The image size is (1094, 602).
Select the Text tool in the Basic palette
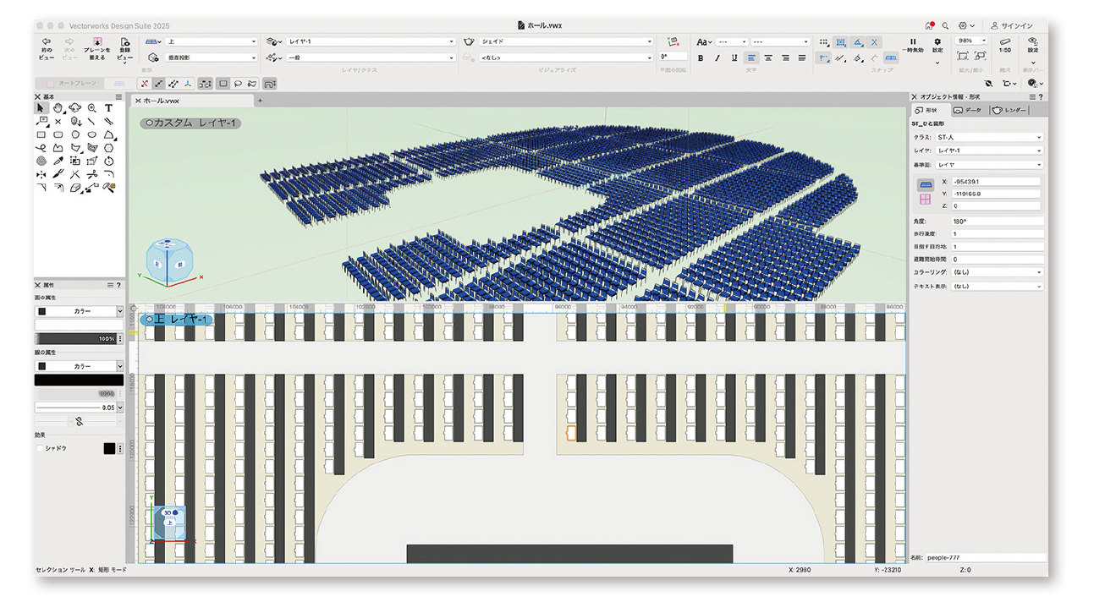pyautogui.click(x=109, y=108)
